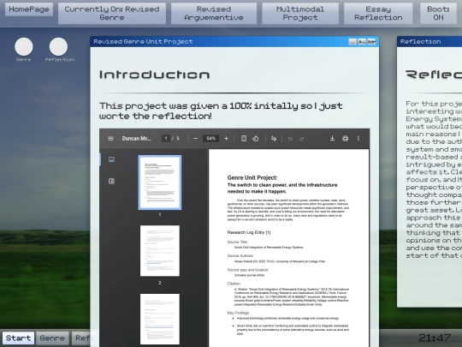
Task: Open the PDF sidebar menu hamburger icon
Action: 110,139
